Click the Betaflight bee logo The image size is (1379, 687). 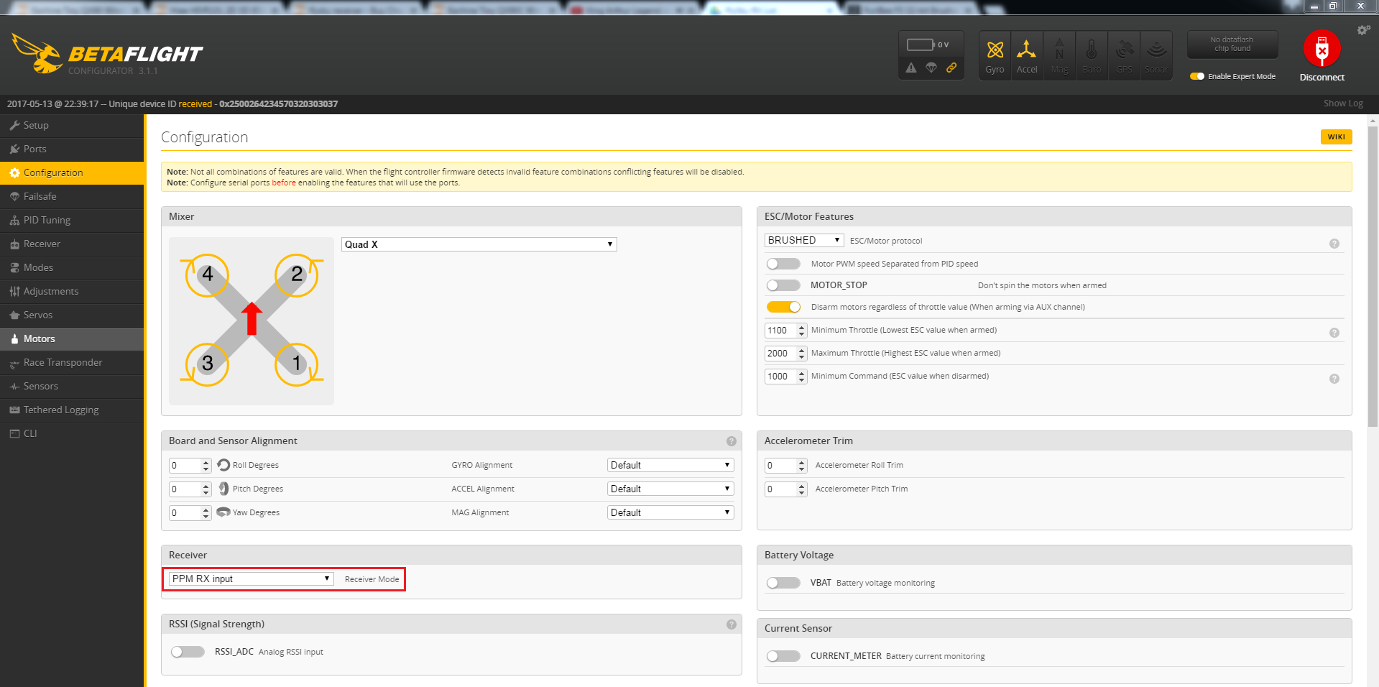point(37,53)
